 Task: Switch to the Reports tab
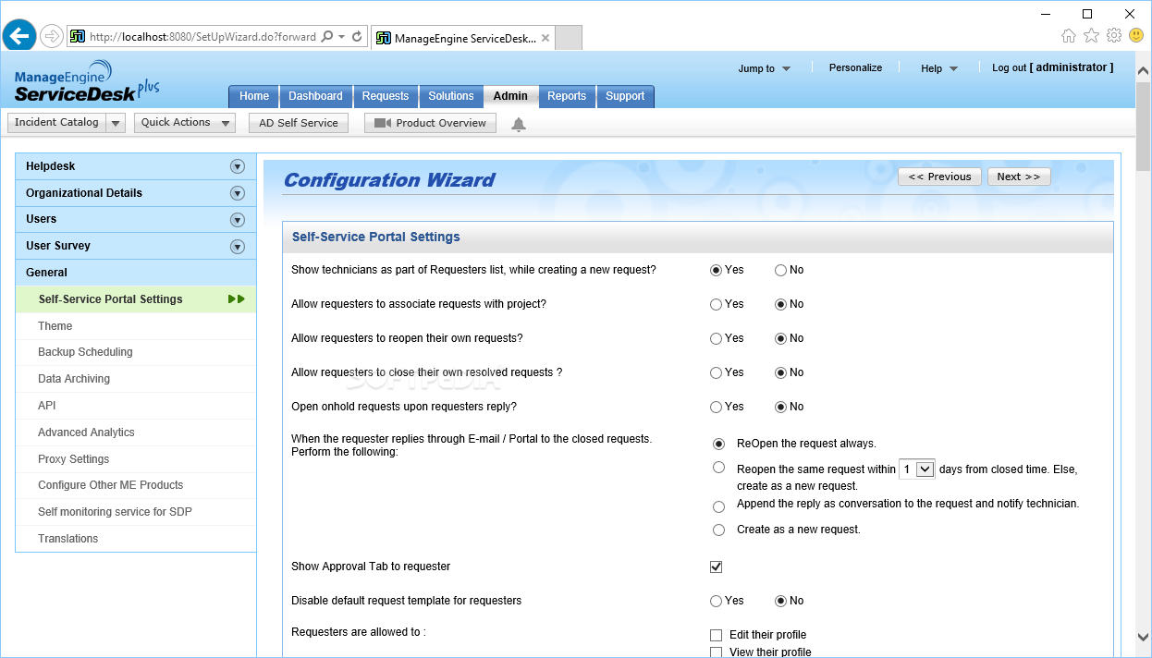(567, 96)
